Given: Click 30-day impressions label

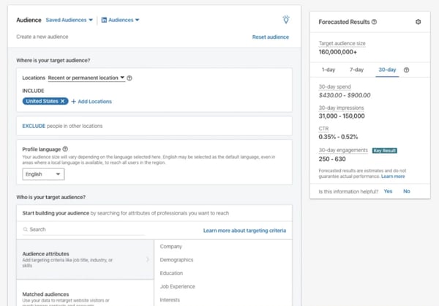Looking at the screenshot, I should click(341, 108).
